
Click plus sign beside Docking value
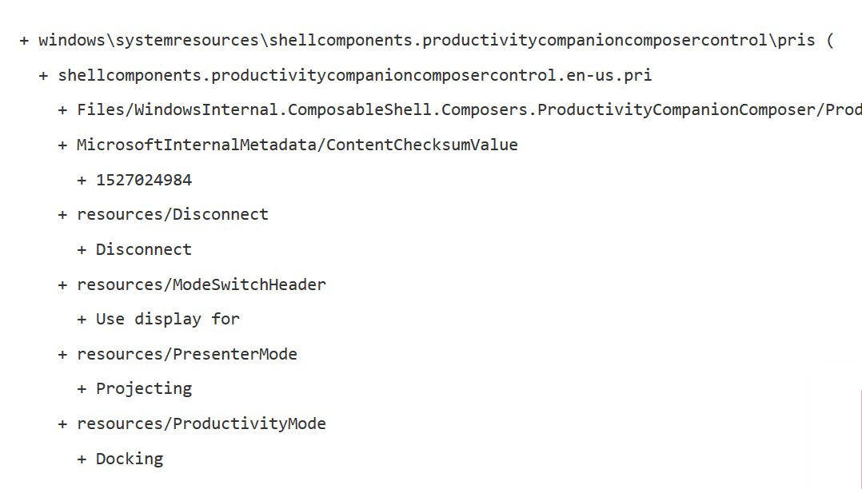pos(82,459)
